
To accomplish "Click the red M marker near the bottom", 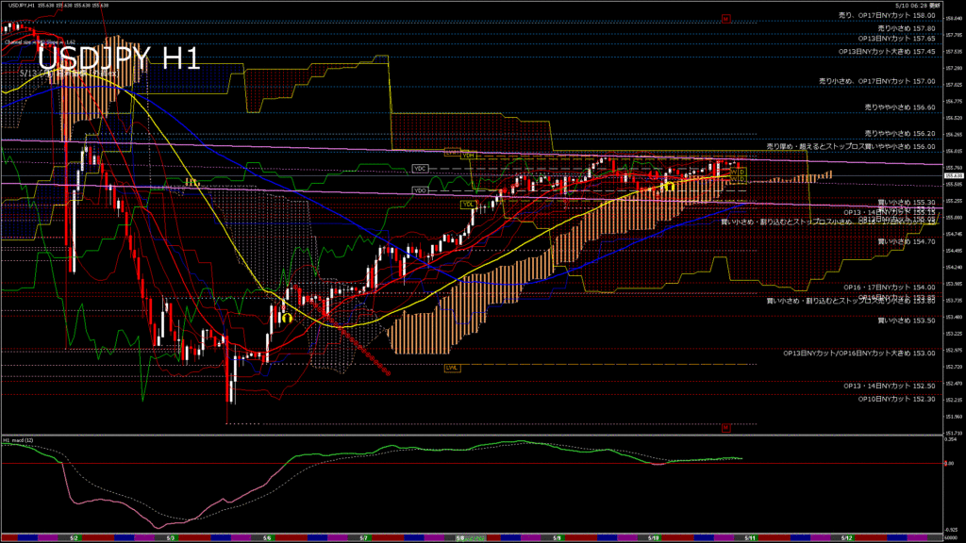I will pos(725,428).
